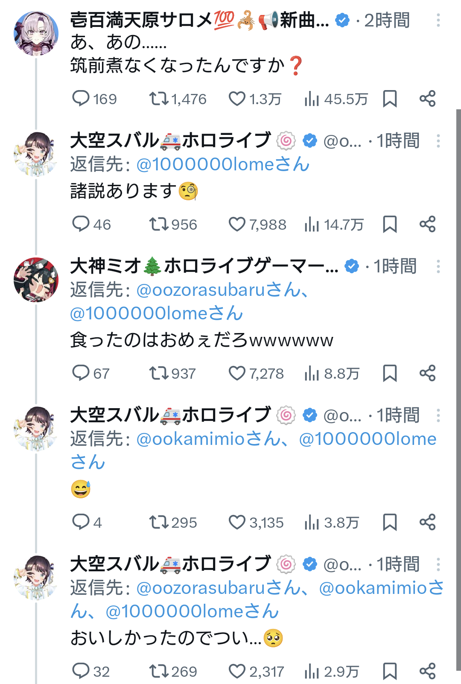This screenshot has width=461, height=684.
Task: Reply to Salome's 筑前煮 tweet
Action: point(81,99)
